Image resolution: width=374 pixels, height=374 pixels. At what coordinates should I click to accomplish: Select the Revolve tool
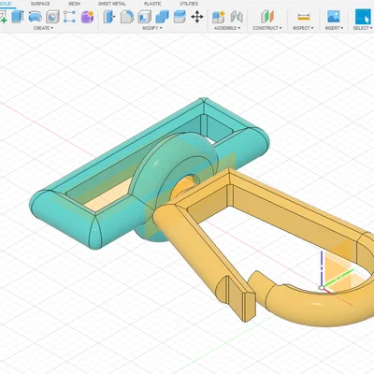(35, 17)
